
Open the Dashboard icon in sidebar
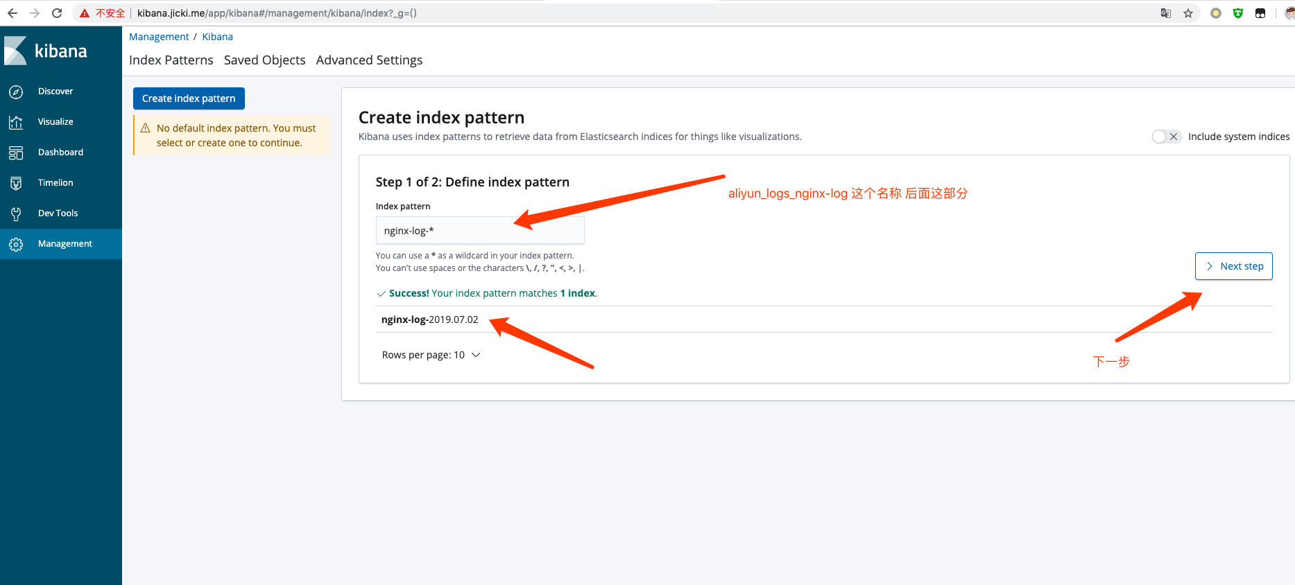(x=16, y=152)
